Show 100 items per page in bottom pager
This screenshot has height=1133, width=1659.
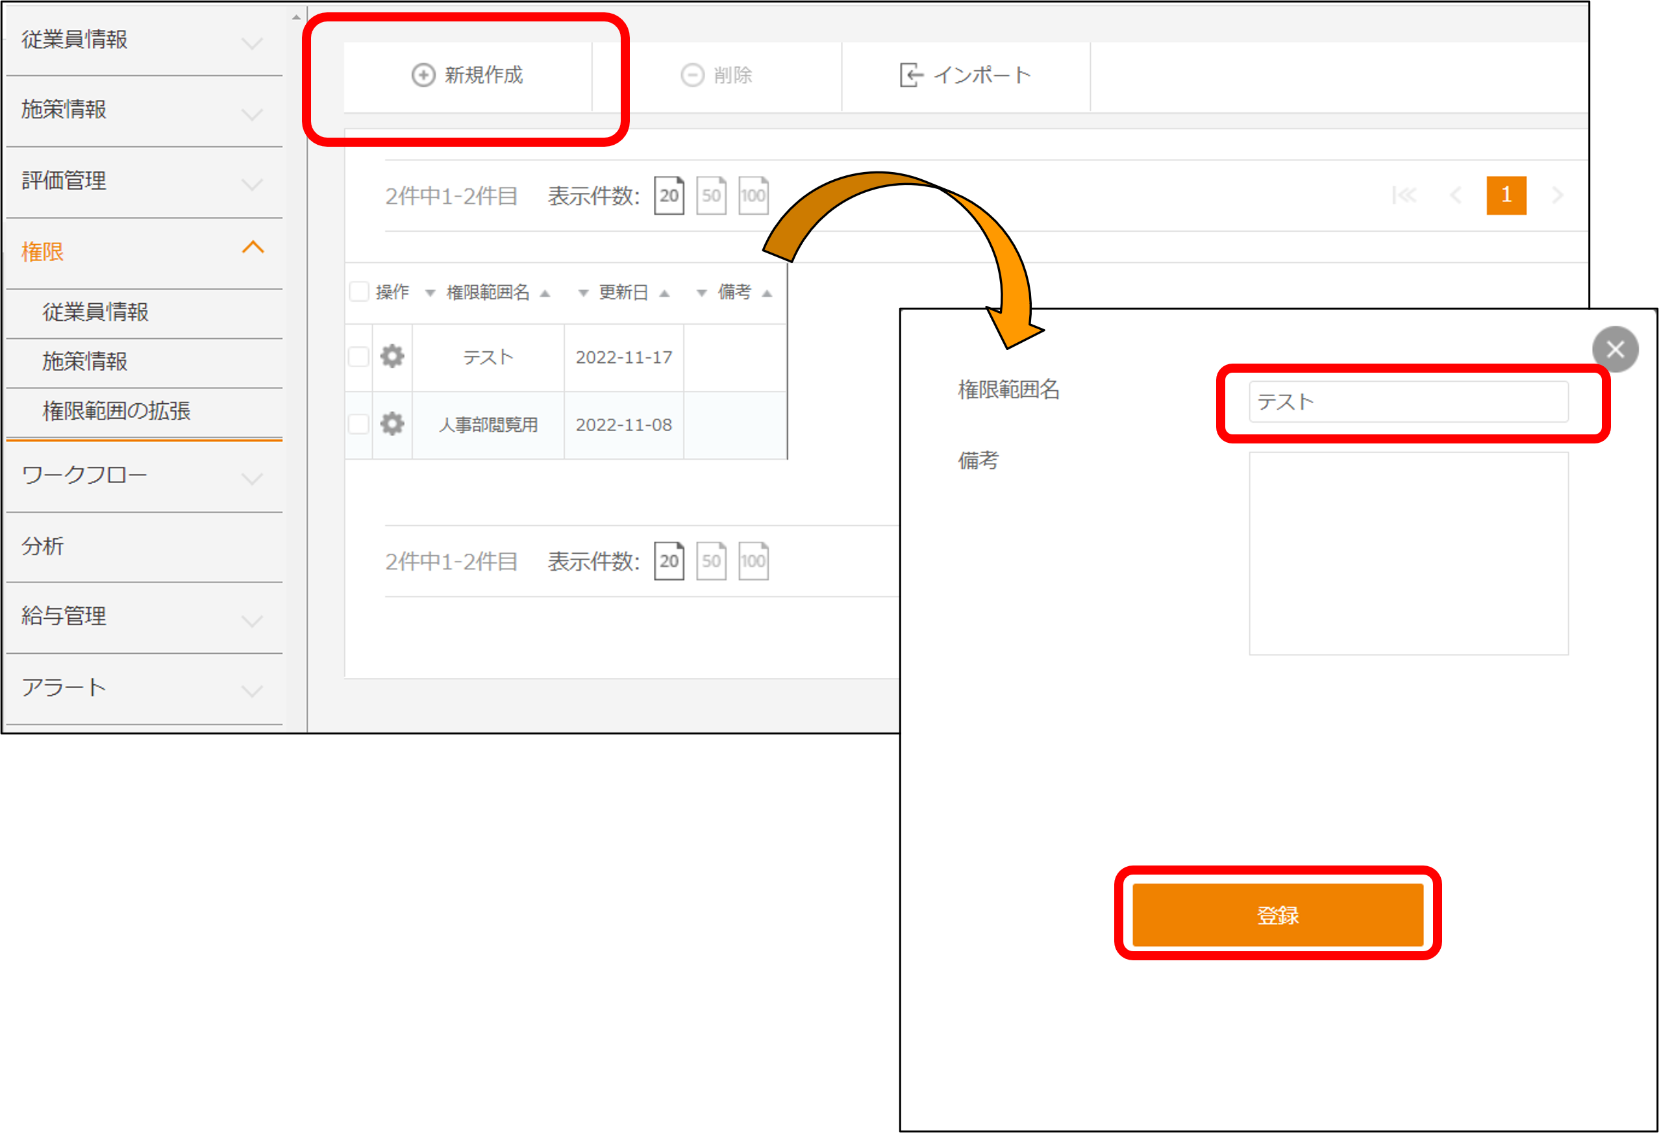pyautogui.click(x=753, y=561)
